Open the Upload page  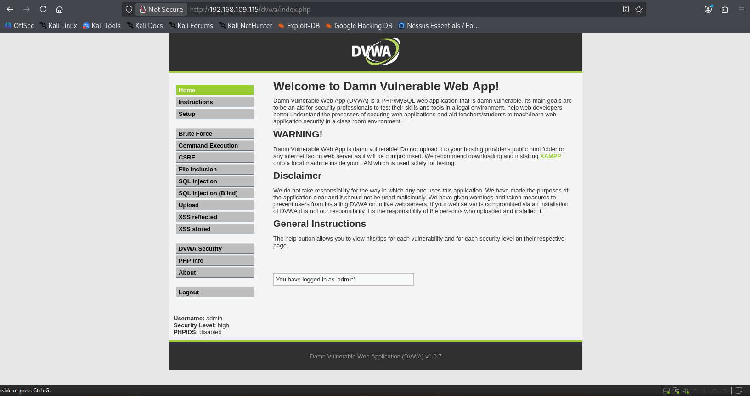pyautogui.click(x=215, y=205)
